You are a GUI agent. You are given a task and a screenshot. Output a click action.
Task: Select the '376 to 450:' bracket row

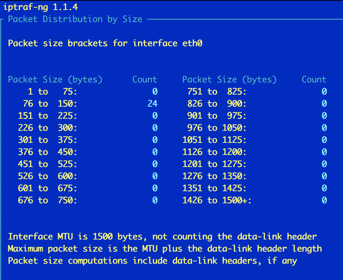[x=88, y=152]
